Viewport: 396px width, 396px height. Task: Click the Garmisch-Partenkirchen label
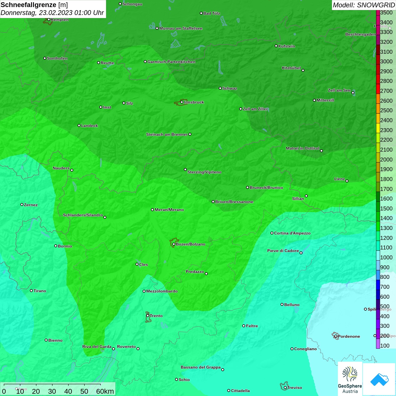pyautogui.click(x=171, y=62)
